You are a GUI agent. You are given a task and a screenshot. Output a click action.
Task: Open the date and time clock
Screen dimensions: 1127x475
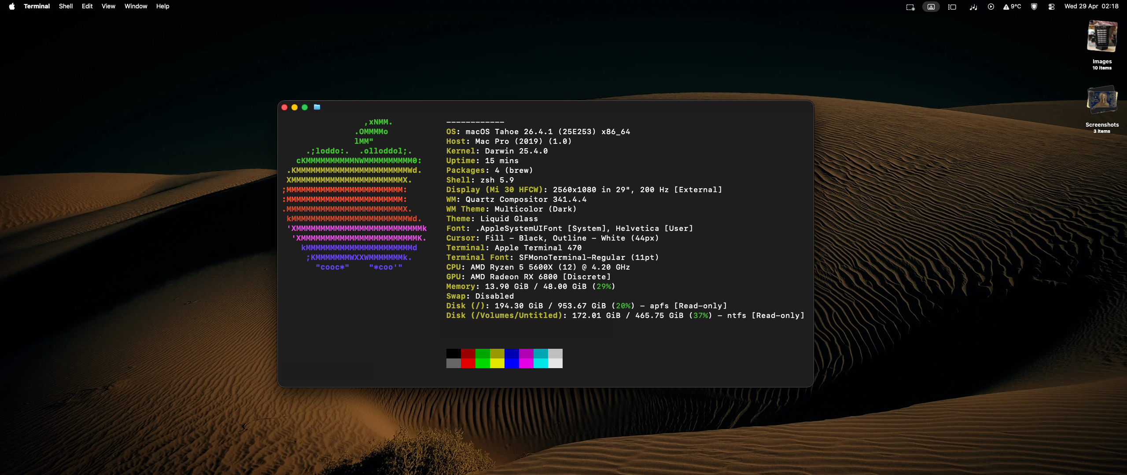click(x=1091, y=6)
